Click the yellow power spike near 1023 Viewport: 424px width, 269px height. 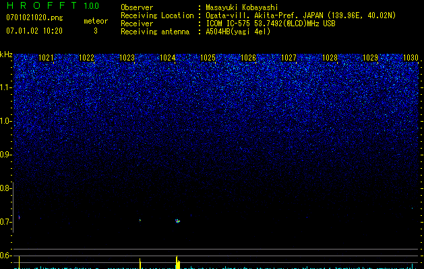coord(140,264)
